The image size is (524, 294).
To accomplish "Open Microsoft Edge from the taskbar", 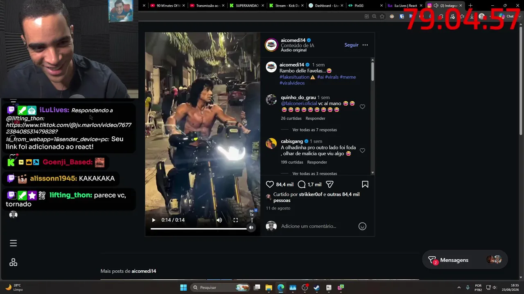I will tap(281, 287).
